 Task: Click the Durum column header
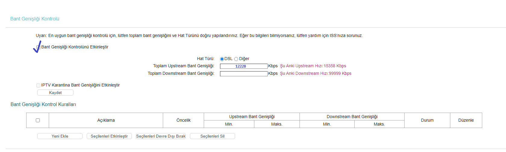coord(427,120)
